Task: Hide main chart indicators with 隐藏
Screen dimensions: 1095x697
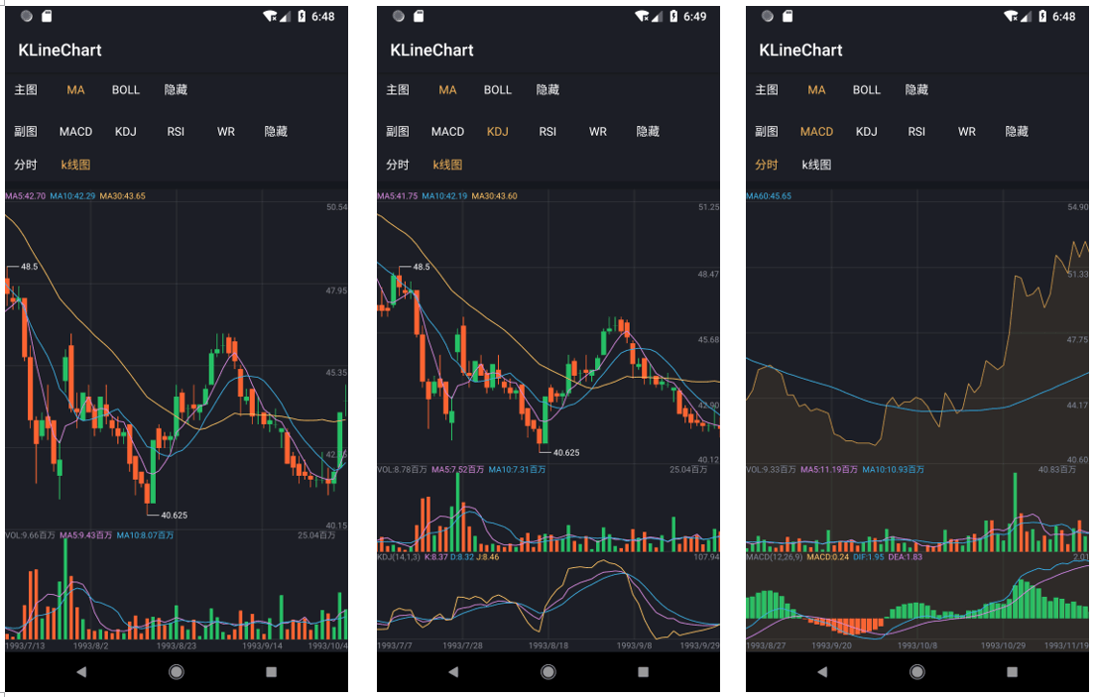Action: [176, 89]
